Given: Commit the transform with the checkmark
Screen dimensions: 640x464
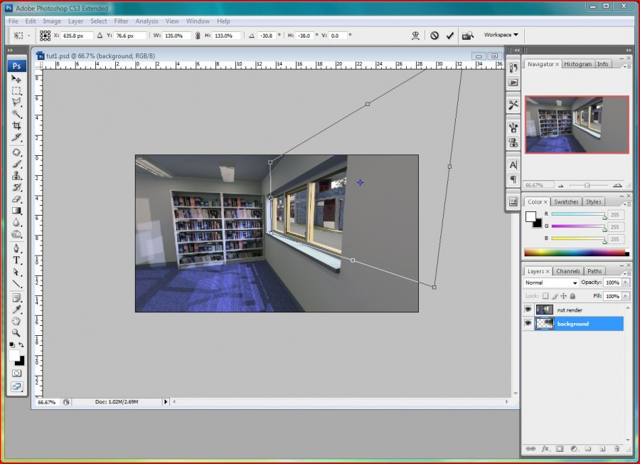Looking at the screenshot, I should tap(450, 35).
